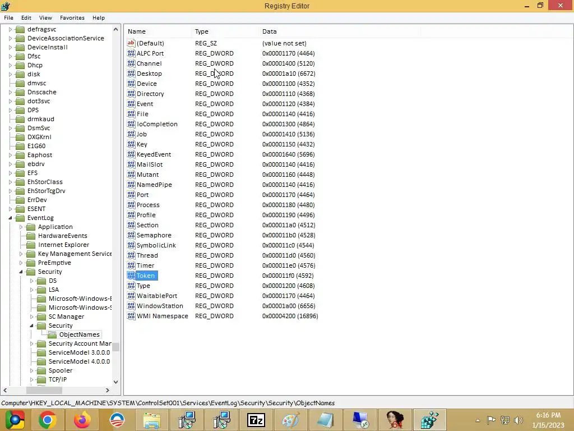The height and width of the screenshot is (431, 574).
Task: Sort values by the Name column header
Action: click(x=158, y=31)
